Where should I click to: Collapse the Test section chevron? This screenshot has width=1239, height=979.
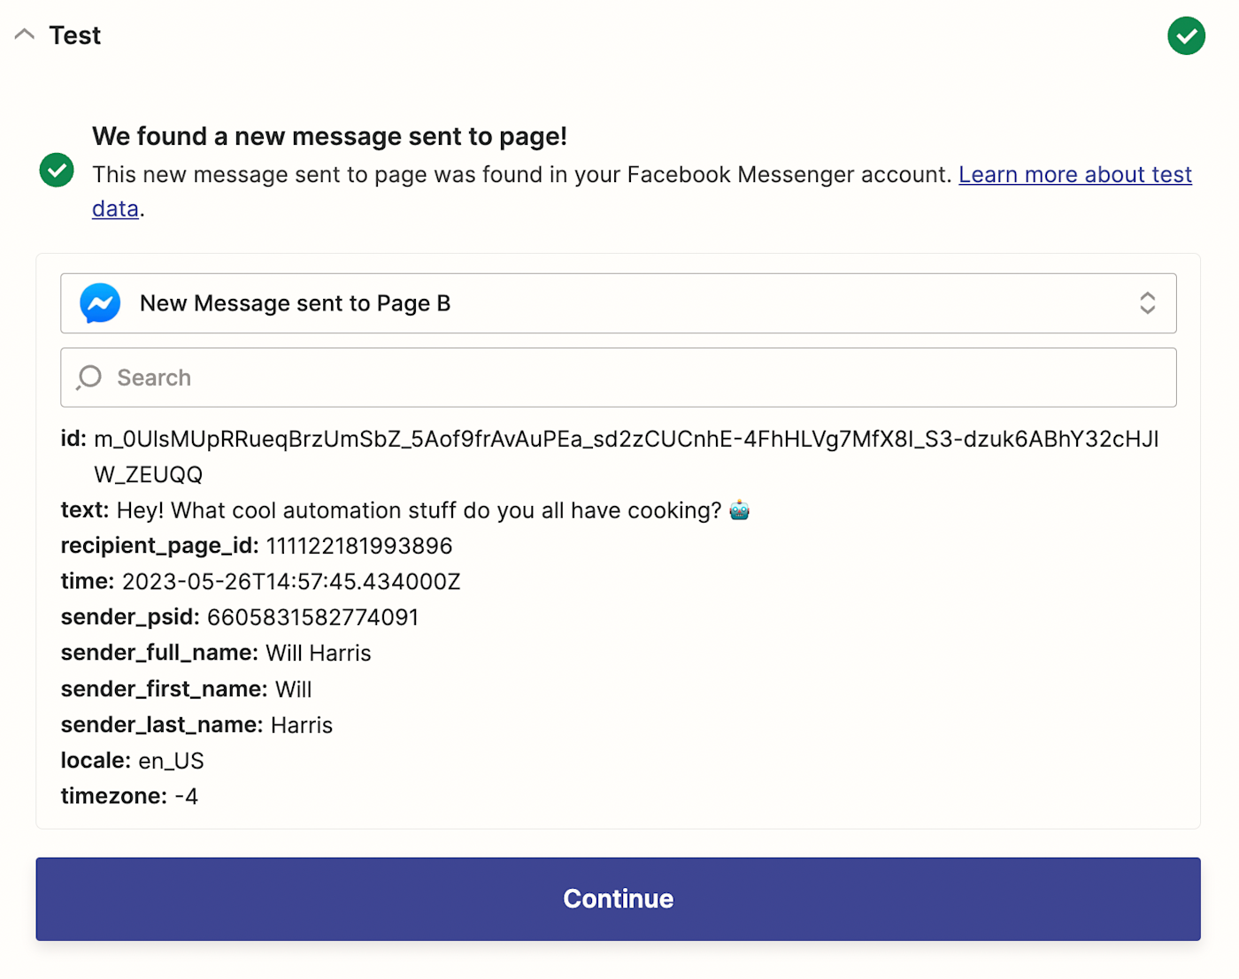coord(25,35)
